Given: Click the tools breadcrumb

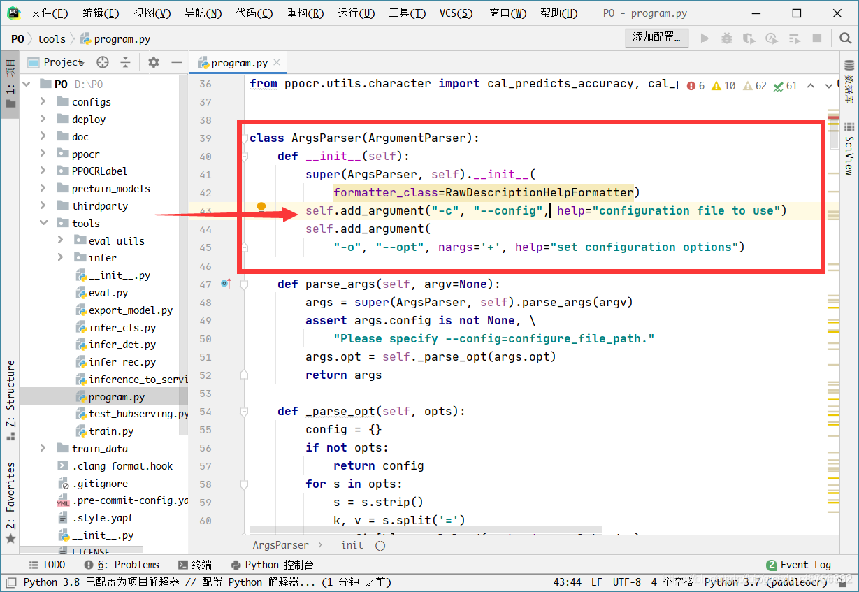Looking at the screenshot, I should tap(52, 39).
